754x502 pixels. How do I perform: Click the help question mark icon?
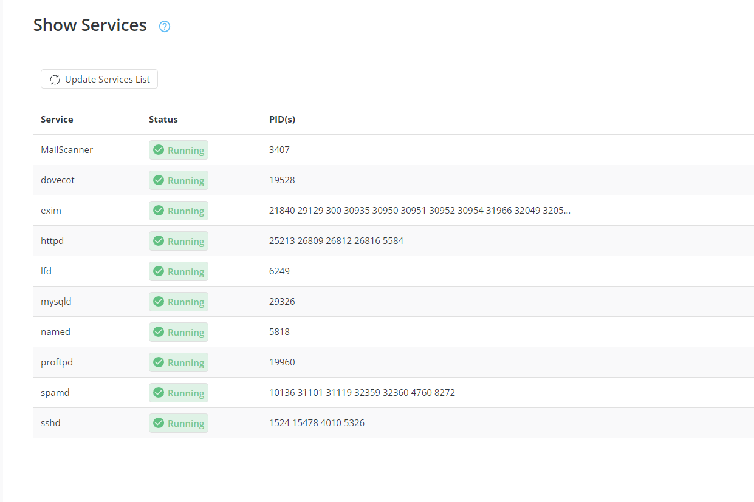coord(165,27)
